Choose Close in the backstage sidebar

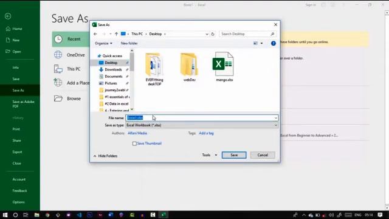pyautogui.click(x=16, y=164)
